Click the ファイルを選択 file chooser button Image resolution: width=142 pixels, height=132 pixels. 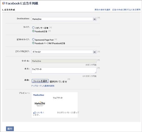pyautogui.click(x=40, y=81)
